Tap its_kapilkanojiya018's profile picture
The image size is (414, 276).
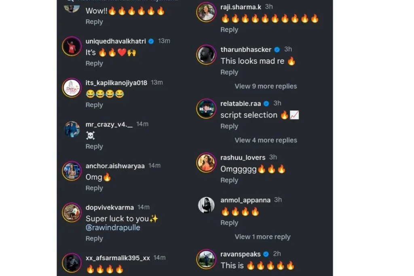(72, 88)
